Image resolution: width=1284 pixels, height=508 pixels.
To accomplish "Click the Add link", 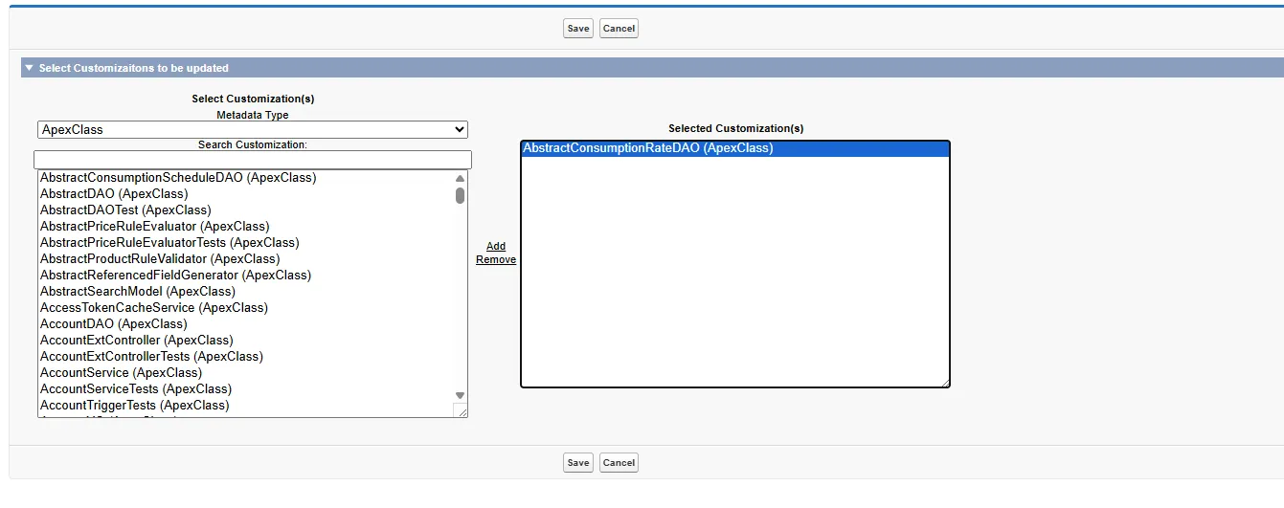I will [496, 246].
